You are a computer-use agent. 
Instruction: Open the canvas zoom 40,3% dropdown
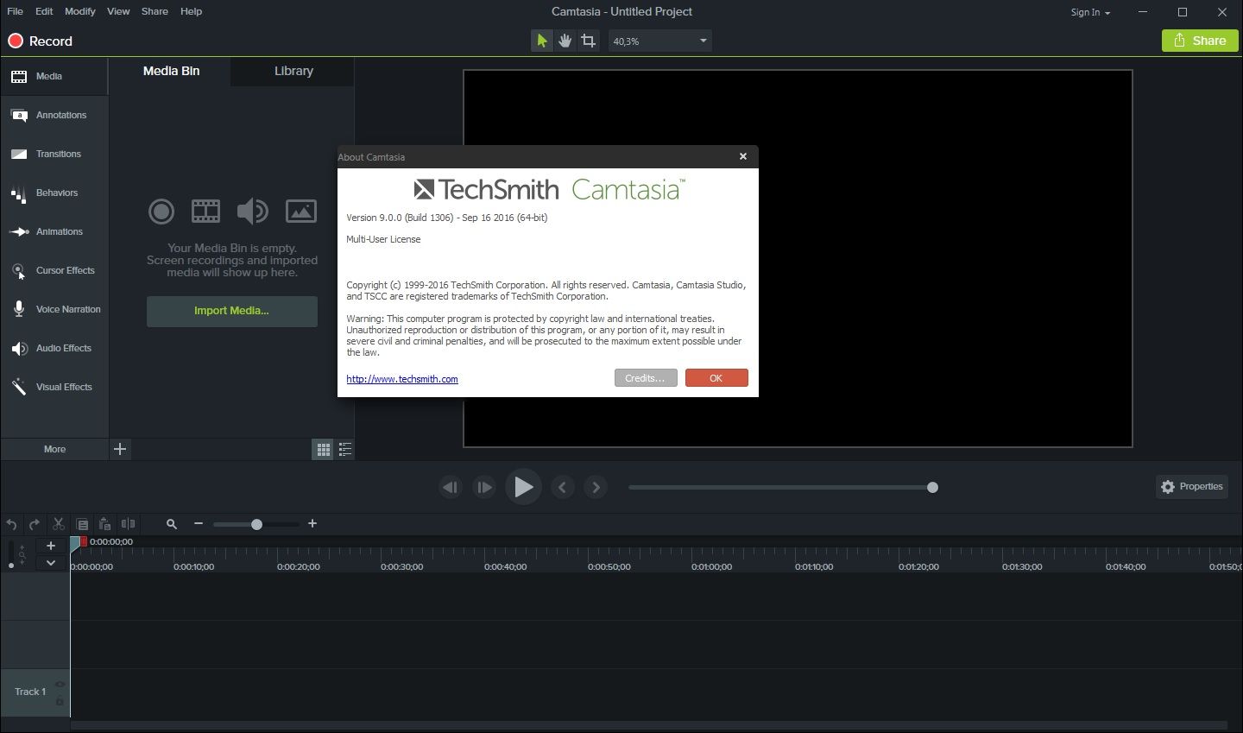pyautogui.click(x=660, y=41)
